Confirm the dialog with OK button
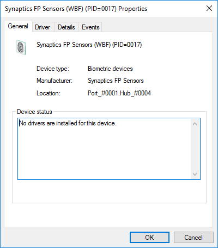The width and height of the screenshot is (218, 248). pyautogui.click(x=149, y=237)
